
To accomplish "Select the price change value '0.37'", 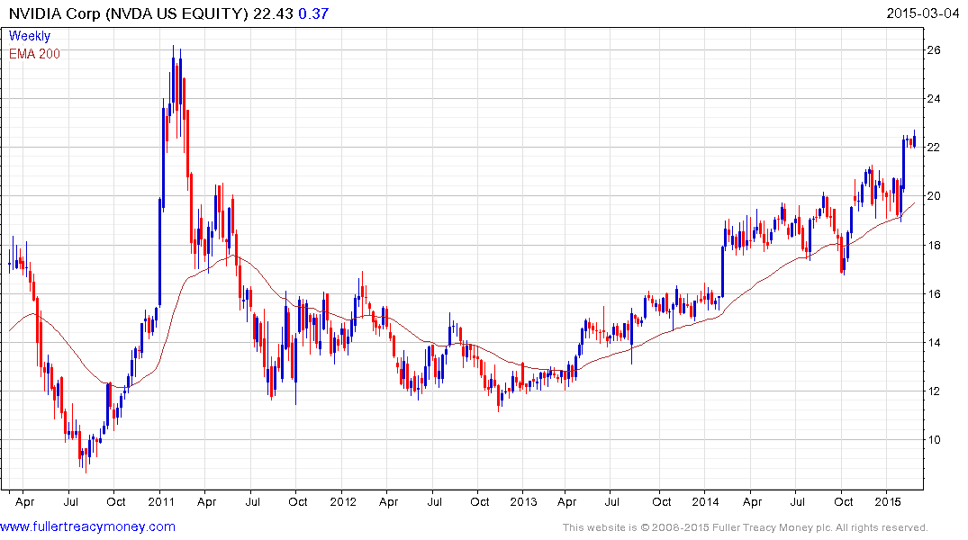I will coord(313,13).
